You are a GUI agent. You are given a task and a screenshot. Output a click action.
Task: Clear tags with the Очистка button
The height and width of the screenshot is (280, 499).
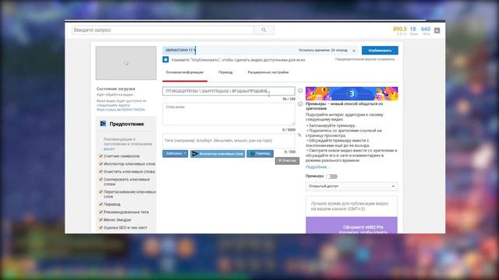[x=287, y=161]
